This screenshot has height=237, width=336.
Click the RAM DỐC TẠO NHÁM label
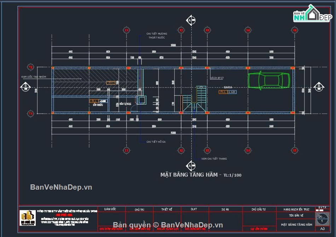coord(34,77)
